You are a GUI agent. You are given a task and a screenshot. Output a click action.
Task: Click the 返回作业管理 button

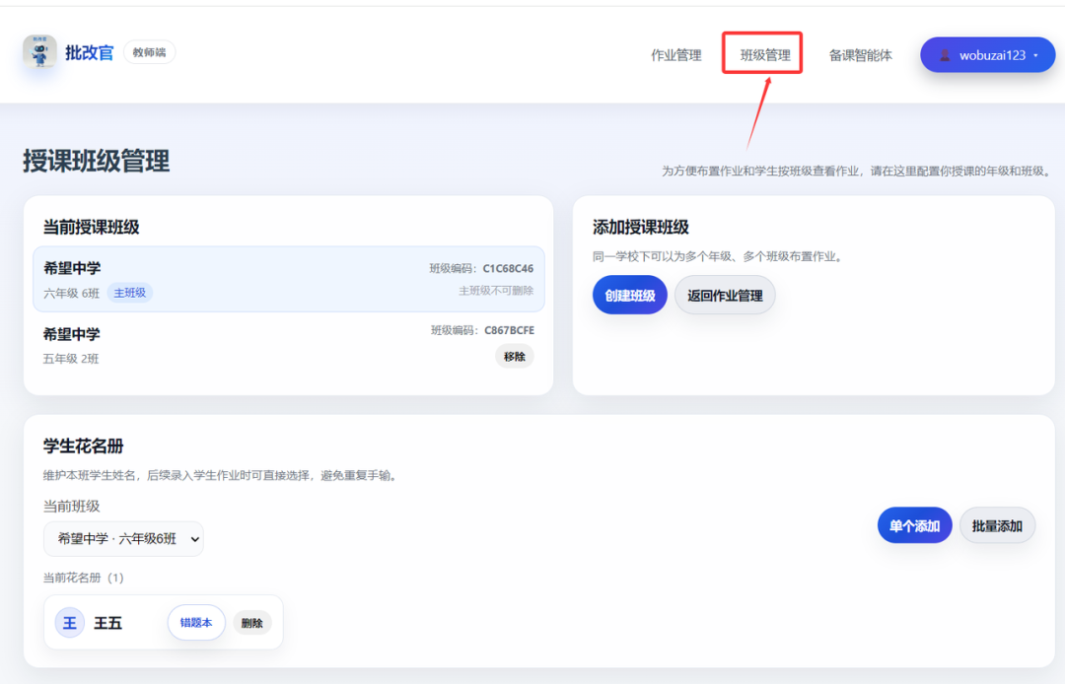(725, 295)
